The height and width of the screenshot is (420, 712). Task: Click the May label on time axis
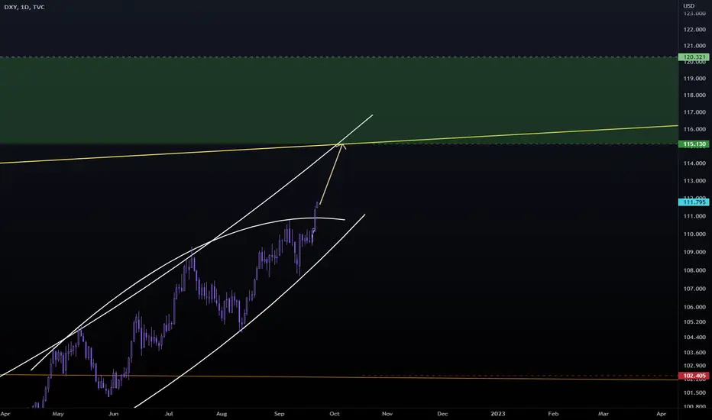[x=57, y=414]
